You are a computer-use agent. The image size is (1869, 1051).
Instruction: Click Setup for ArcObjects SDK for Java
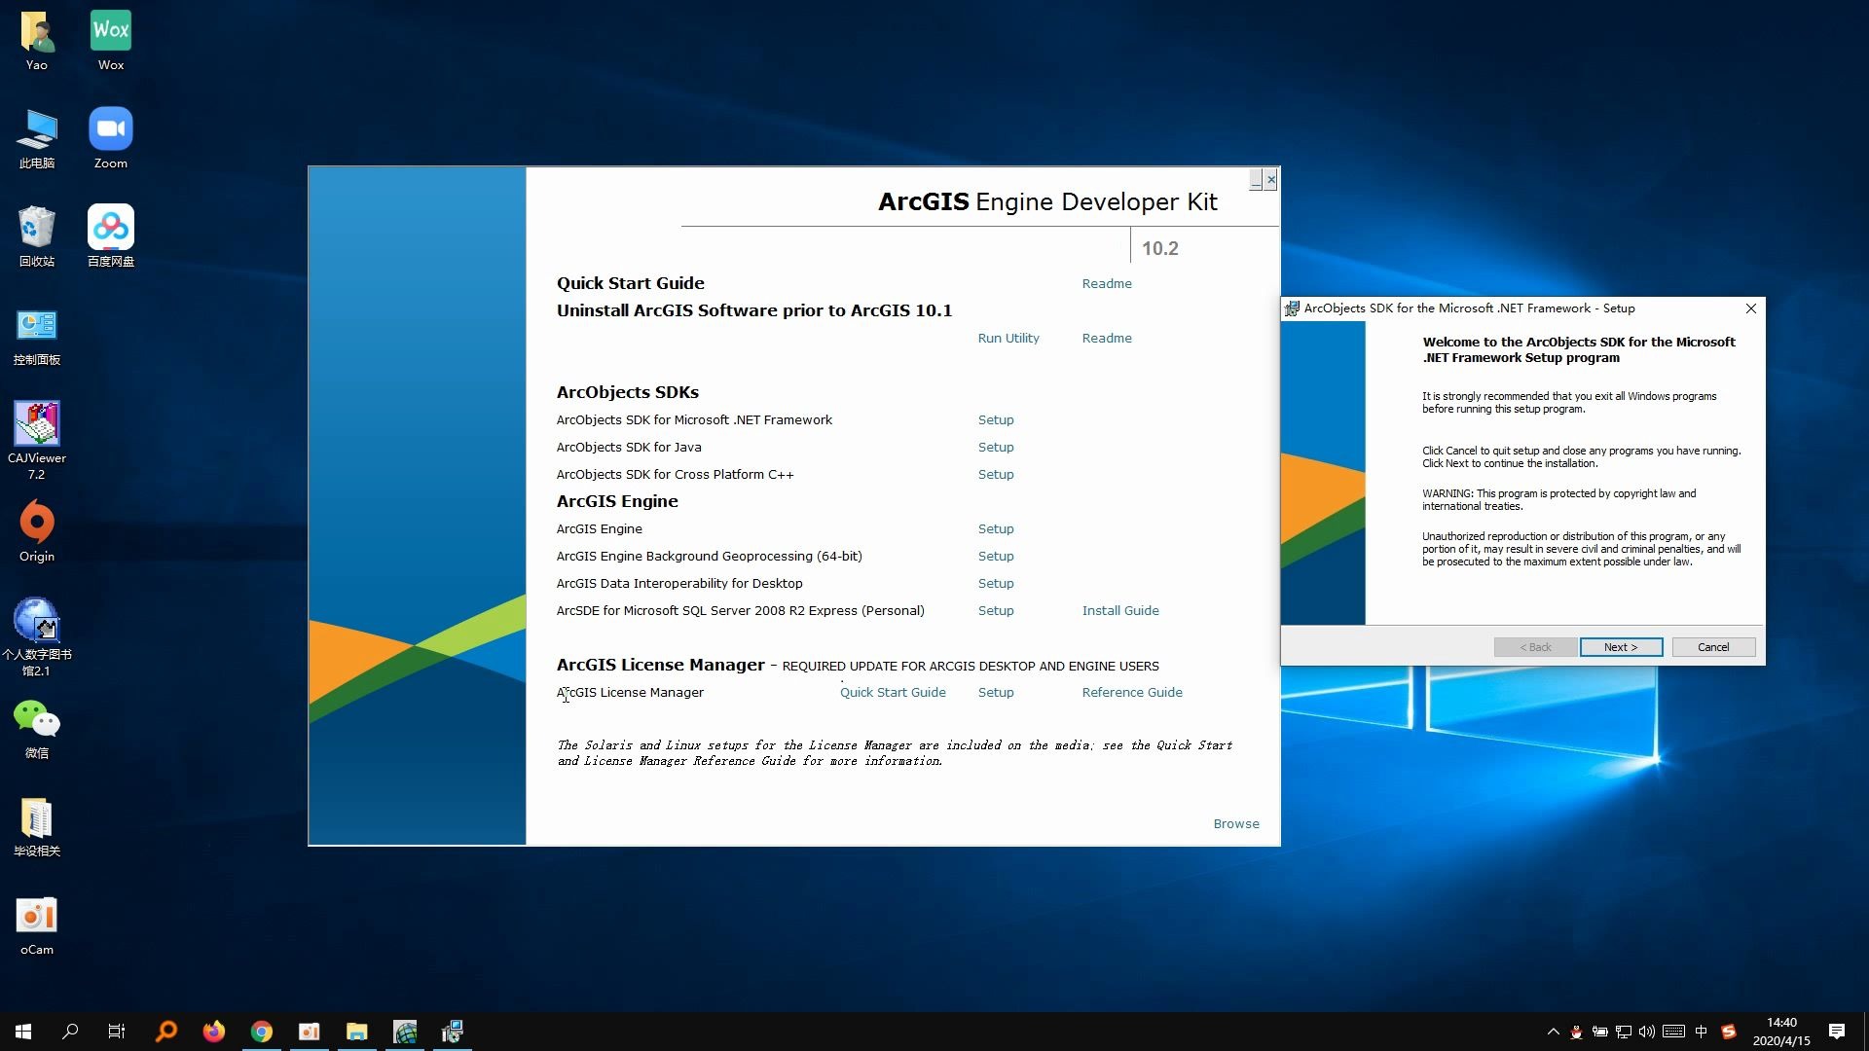[x=996, y=448]
